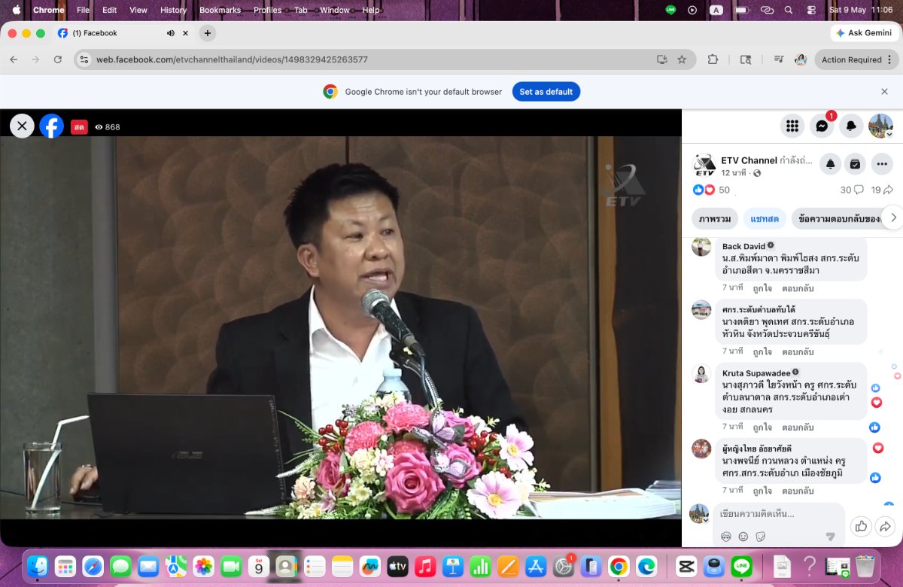The image size is (903, 587).
Task: Open the History menu
Action: pos(173,10)
